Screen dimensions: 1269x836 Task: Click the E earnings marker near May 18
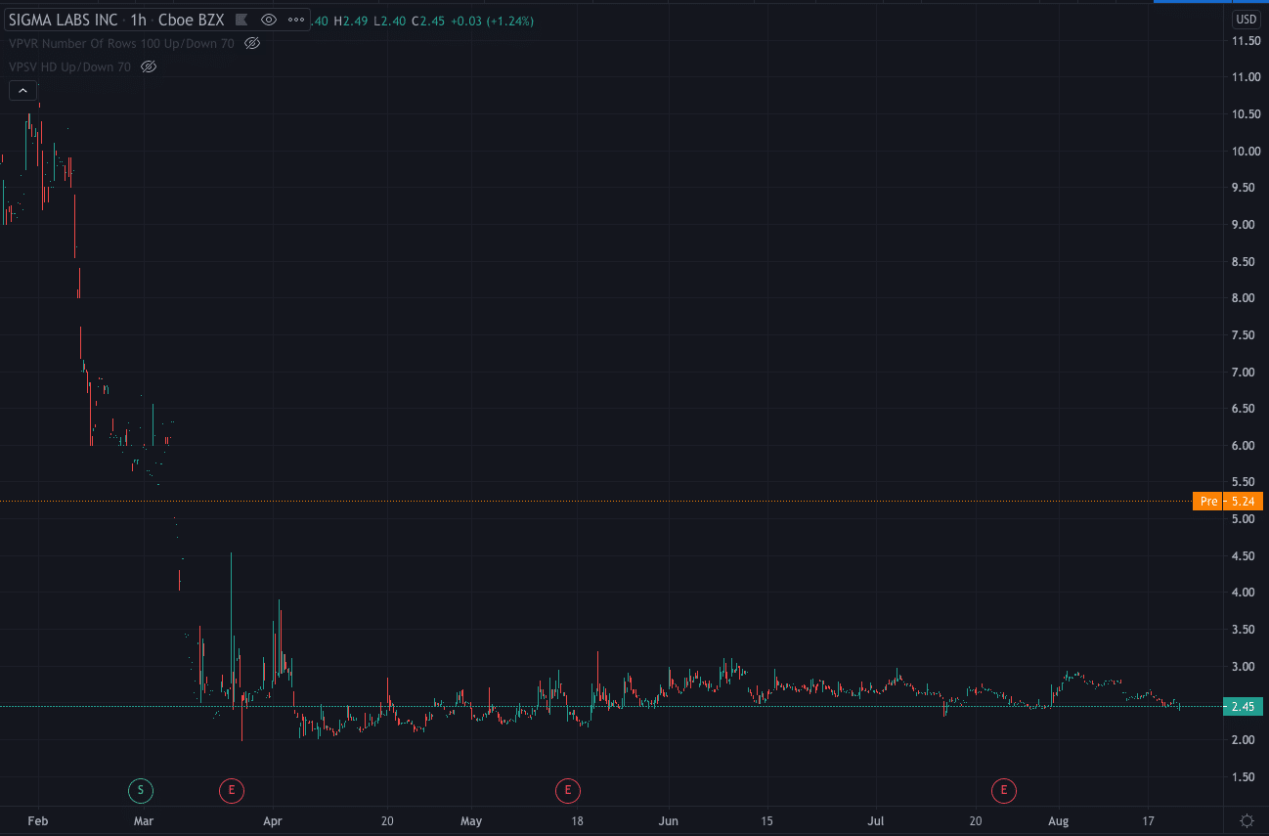click(x=567, y=789)
